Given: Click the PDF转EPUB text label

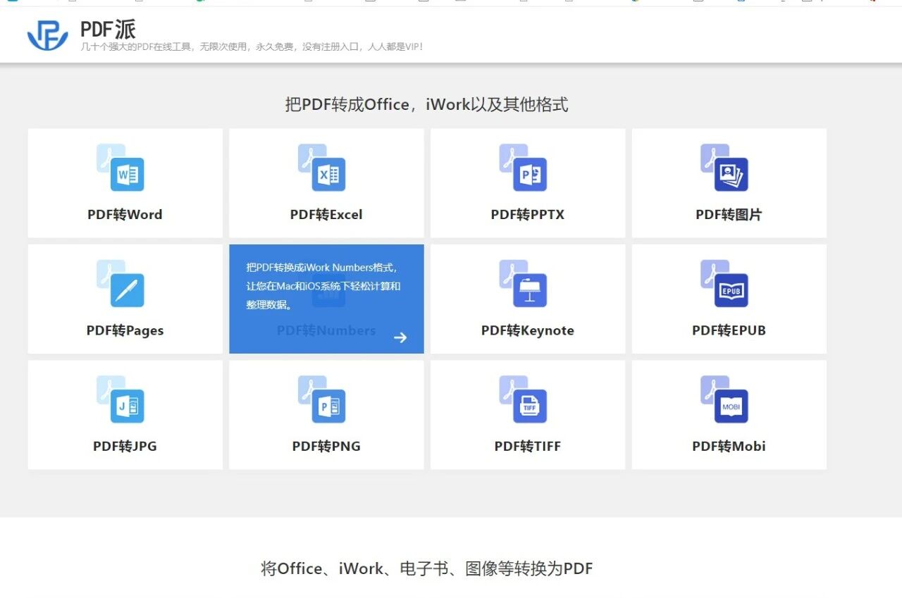Looking at the screenshot, I should 729,330.
